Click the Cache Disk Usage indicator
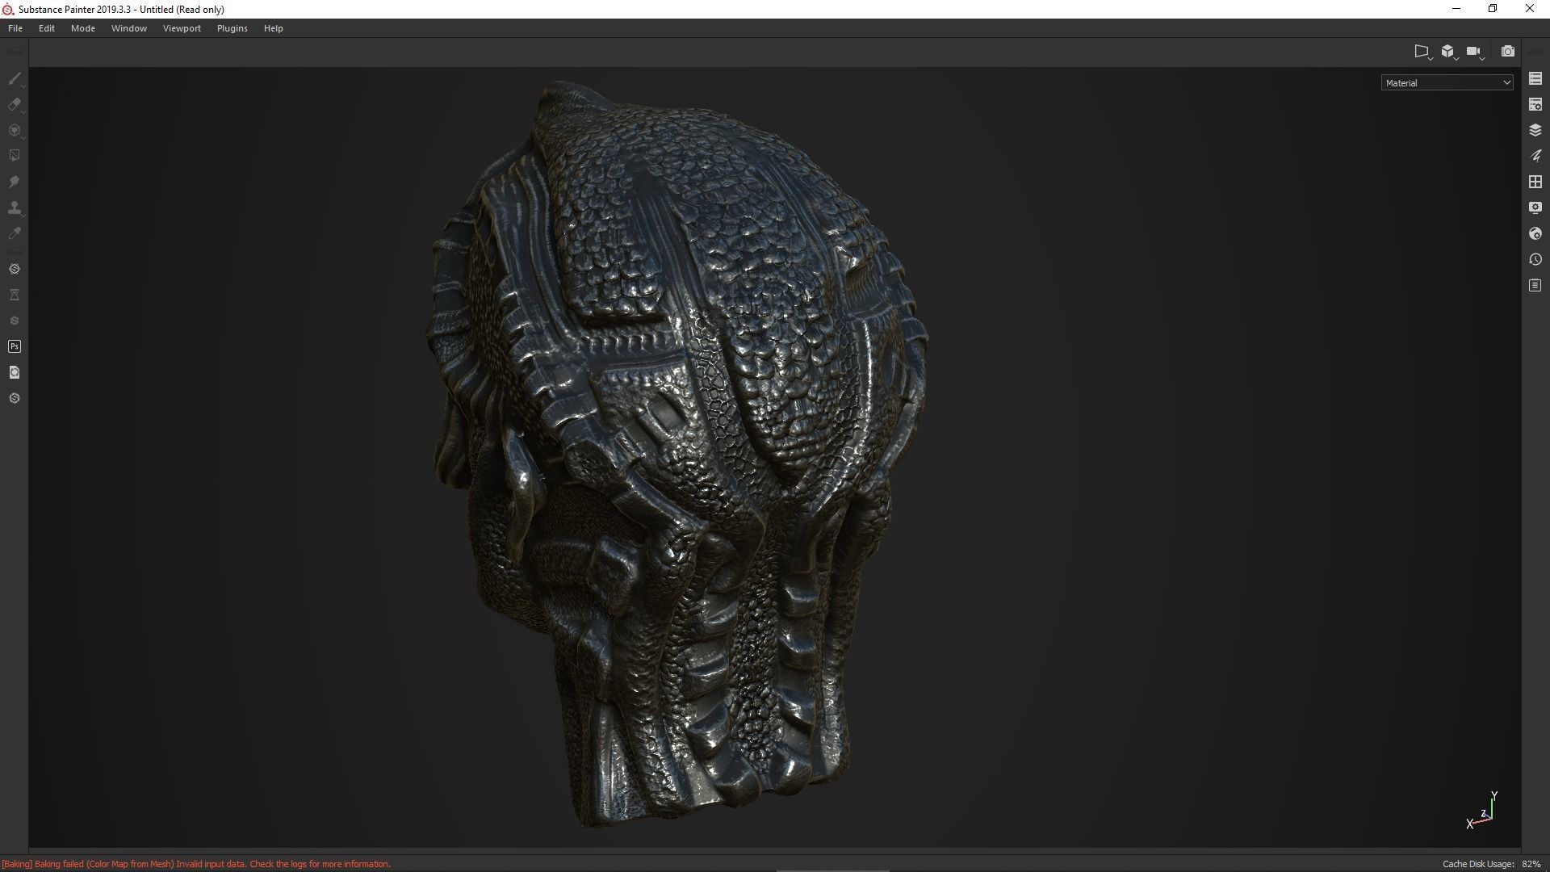 [x=1491, y=864]
